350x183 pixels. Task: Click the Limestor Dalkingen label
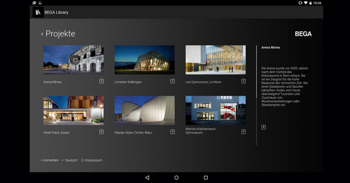pos(128,82)
